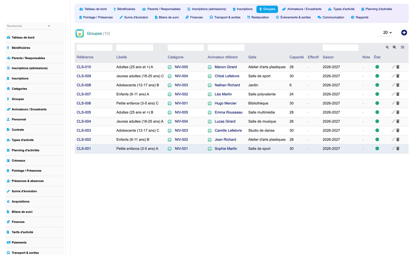Screen dimensions: 413x255
Task: Open category NIV-005 link in CLS-005 row
Action: point(181,112)
